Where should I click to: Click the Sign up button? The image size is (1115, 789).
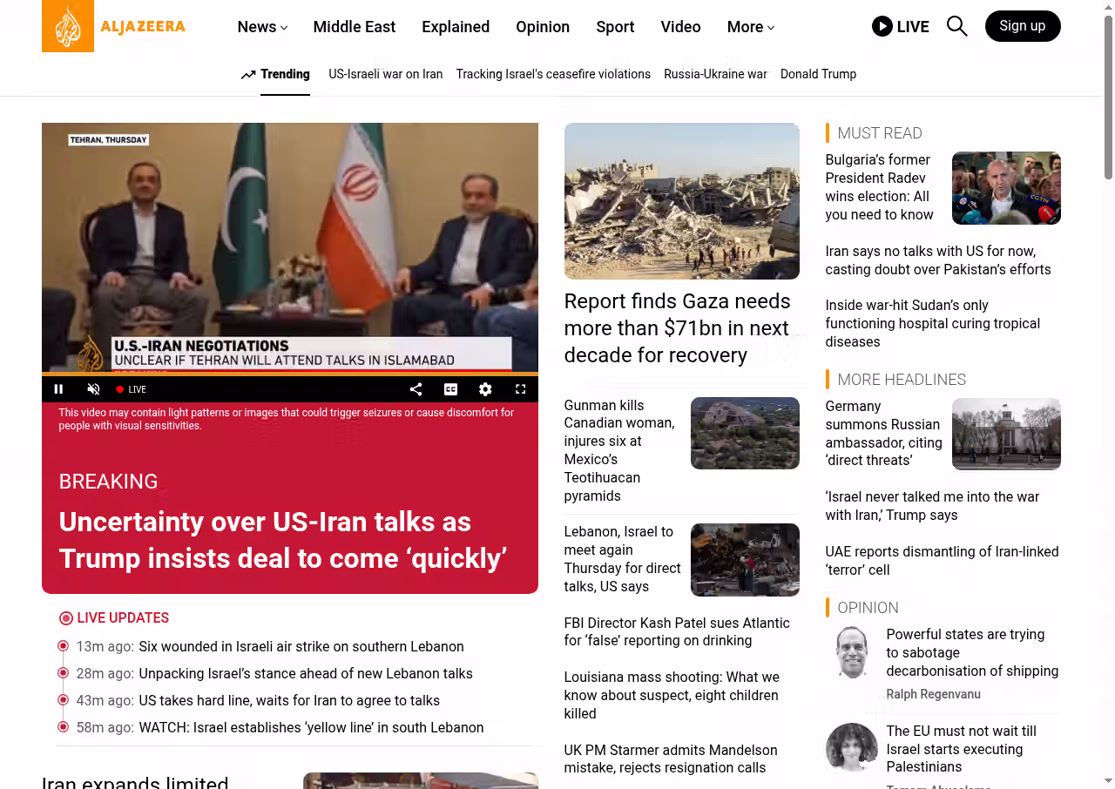pos(1022,26)
